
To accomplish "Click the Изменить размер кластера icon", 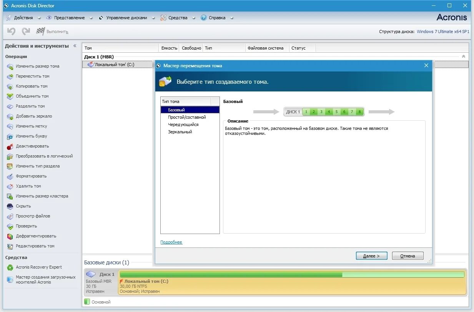I will pos(10,196).
